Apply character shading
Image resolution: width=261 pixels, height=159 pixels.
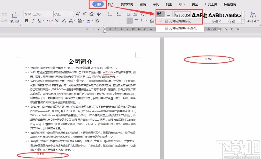click(x=97, y=21)
